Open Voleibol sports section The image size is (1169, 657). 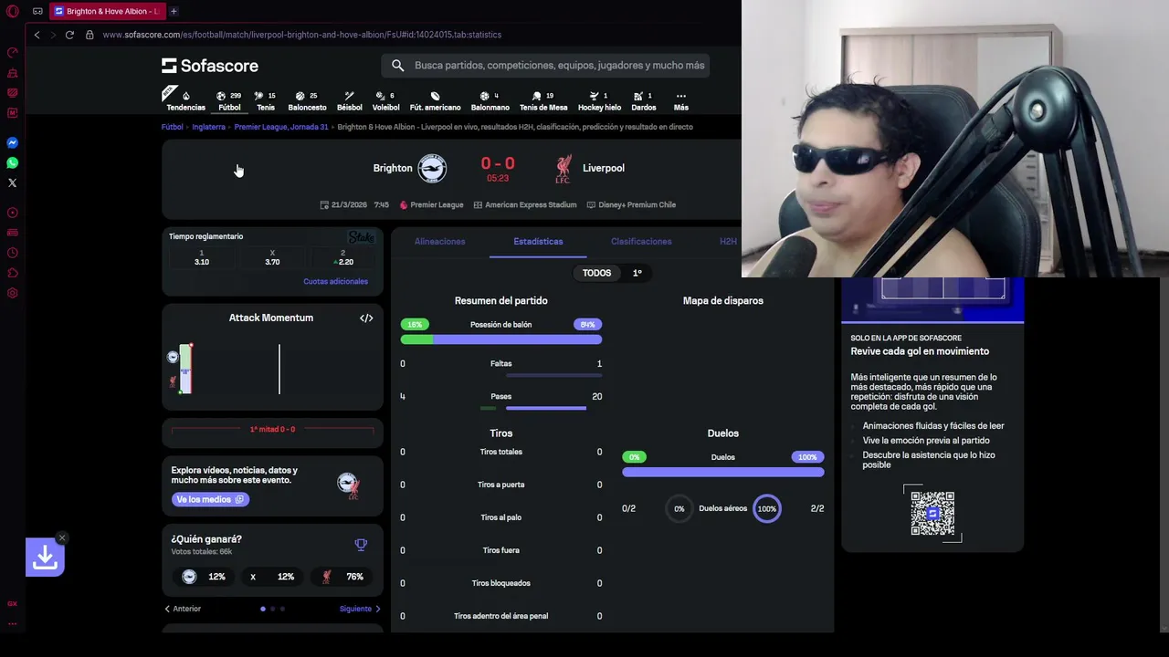(x=385, y=100)
